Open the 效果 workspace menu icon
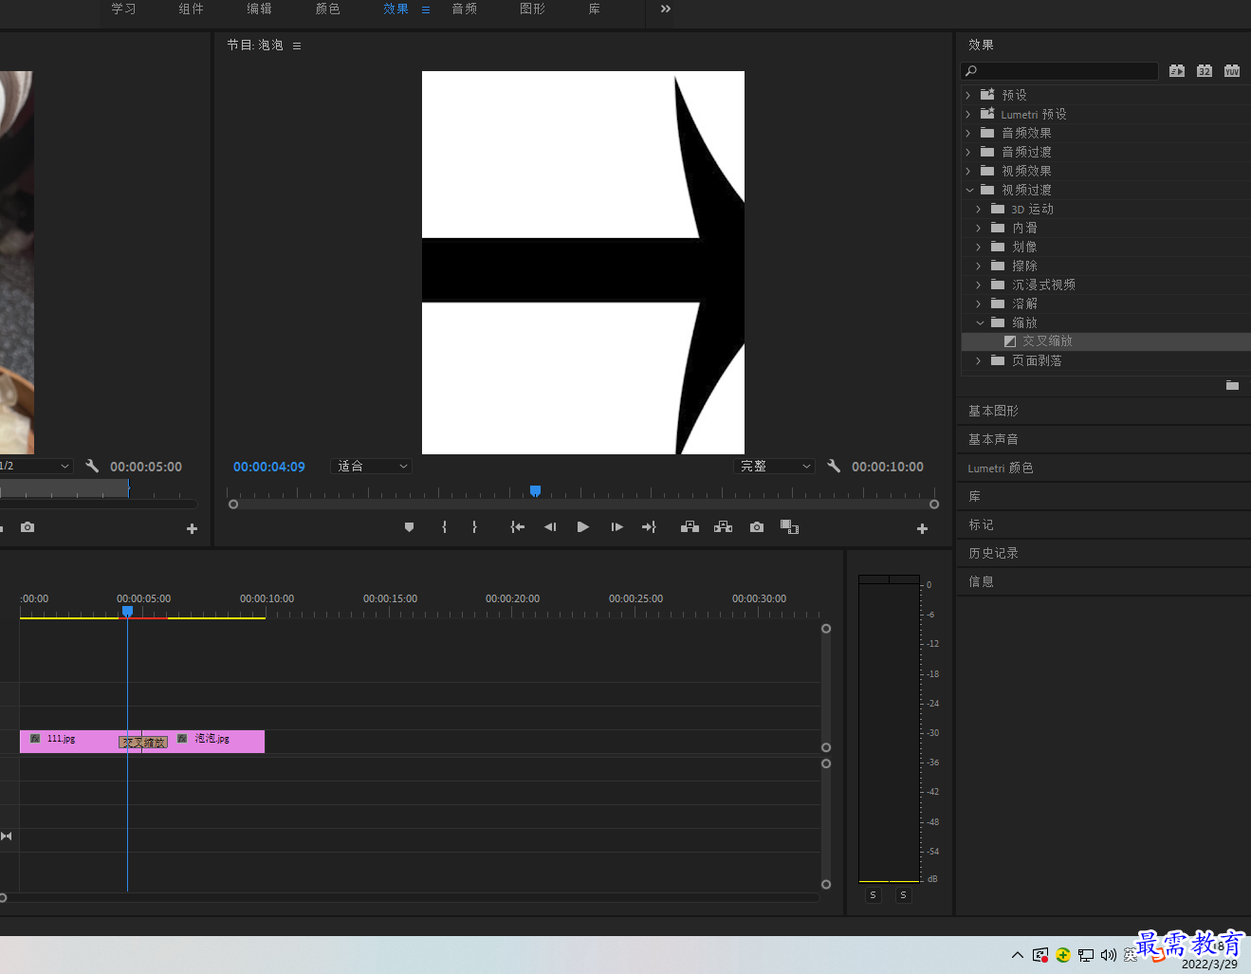The width and height of the screenshot is (1251, 974). (x=426, y=9)
